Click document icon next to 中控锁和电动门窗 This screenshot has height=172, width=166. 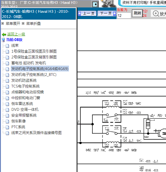pyautogui.click(x=7, y=98)
